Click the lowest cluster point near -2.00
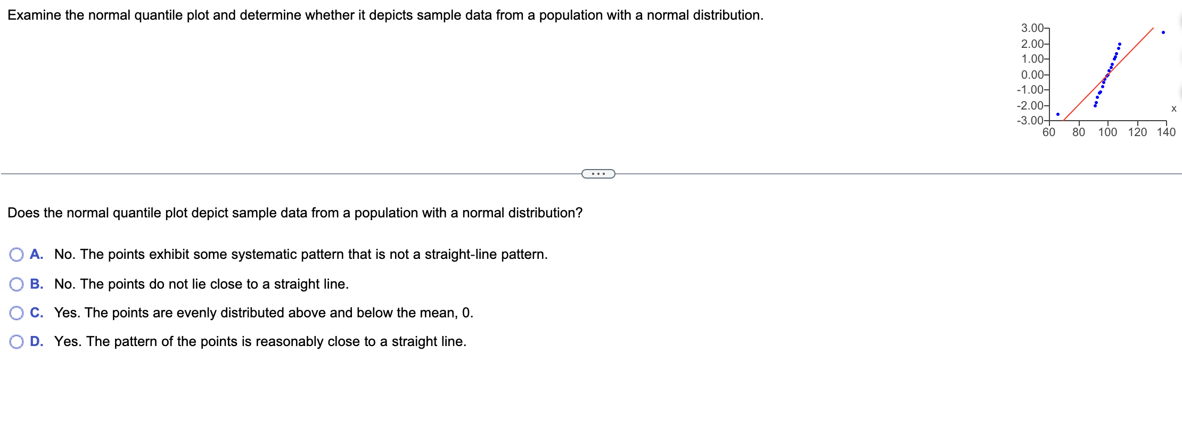This screenshot has height=421, width=1182. pyautogui.click(x=1095, y=105)
